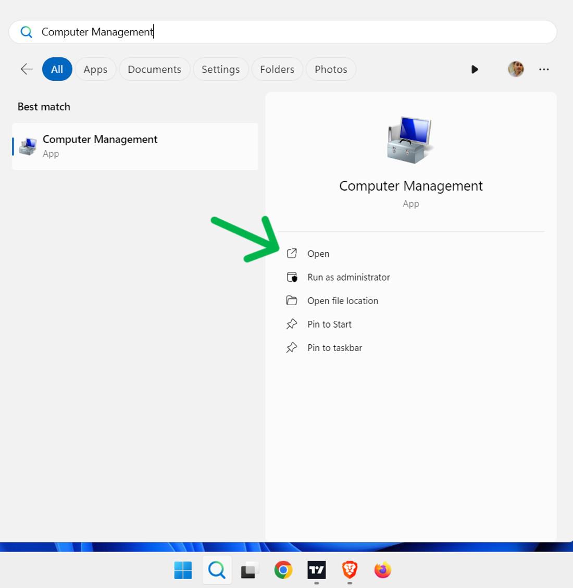573x588 pixels.
Task: Switch to the Folders filter
Action: pyautogui.click(x=277, y=69)
